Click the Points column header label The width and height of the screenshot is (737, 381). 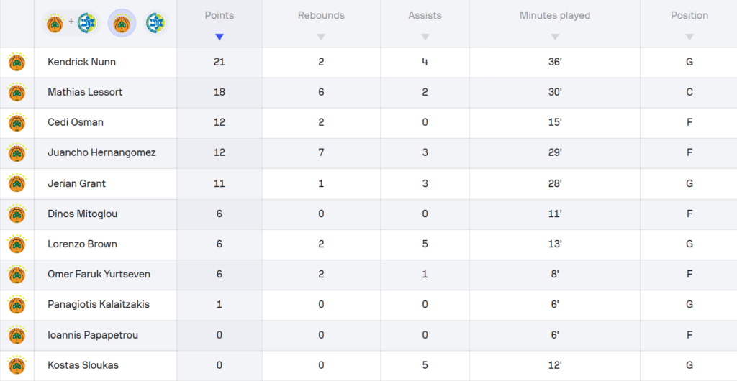(x=220, y=15)
